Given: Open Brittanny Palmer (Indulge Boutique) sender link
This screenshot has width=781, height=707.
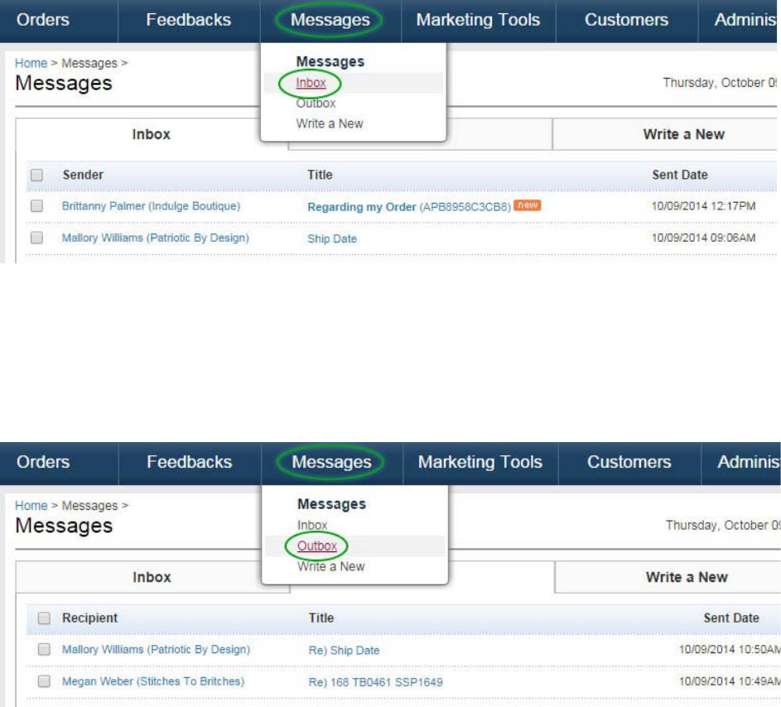Looking at the screenshot, I should [151, 206].
